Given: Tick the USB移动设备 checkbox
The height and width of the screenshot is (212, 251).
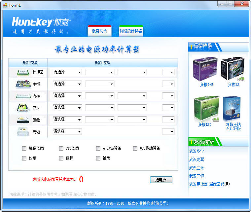Looking at the screenshot, I should coord(135,149).
